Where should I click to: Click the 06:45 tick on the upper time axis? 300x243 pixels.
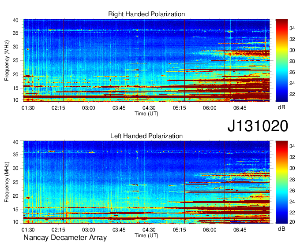240,108
